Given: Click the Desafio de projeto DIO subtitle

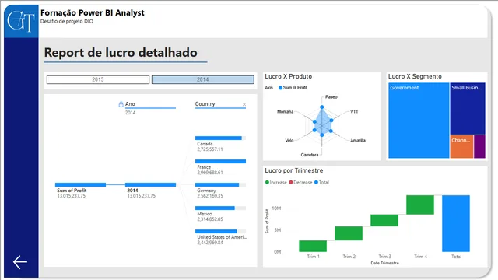Looking at the screenshot, I should (x=67, y=21).
